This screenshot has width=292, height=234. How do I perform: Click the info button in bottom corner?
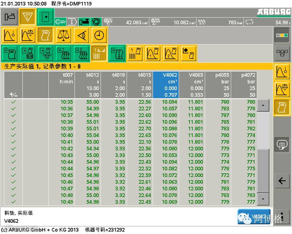pyautogui.click(x=283, y=216)
